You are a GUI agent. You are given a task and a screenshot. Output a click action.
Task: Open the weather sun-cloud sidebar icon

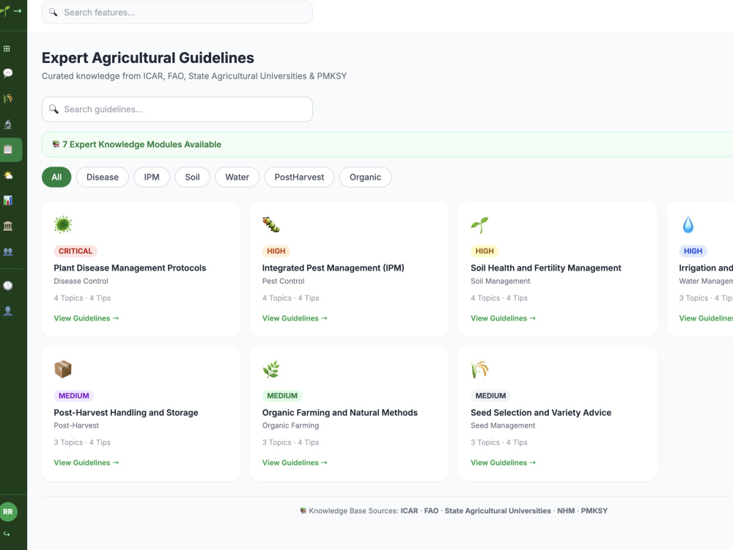point(7,175)
